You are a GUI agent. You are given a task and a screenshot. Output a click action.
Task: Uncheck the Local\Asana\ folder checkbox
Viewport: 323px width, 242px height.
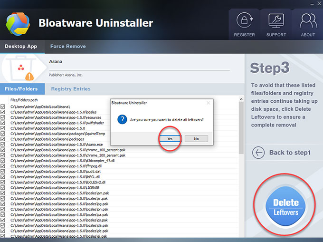click(3, 106)
